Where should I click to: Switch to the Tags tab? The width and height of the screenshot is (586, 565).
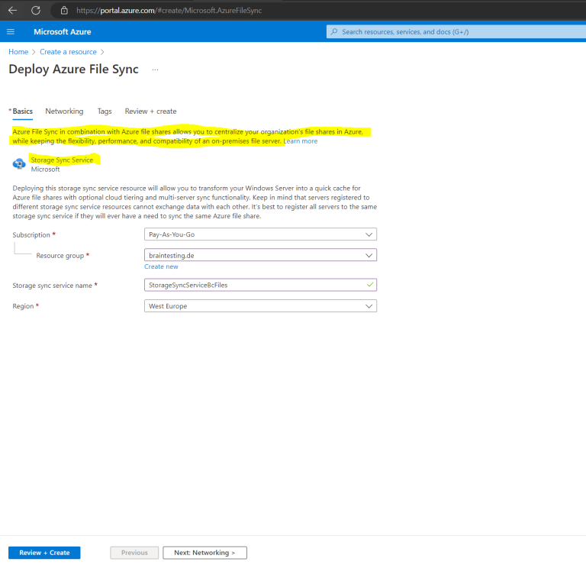pyautogui.click(x=105, y=111)
